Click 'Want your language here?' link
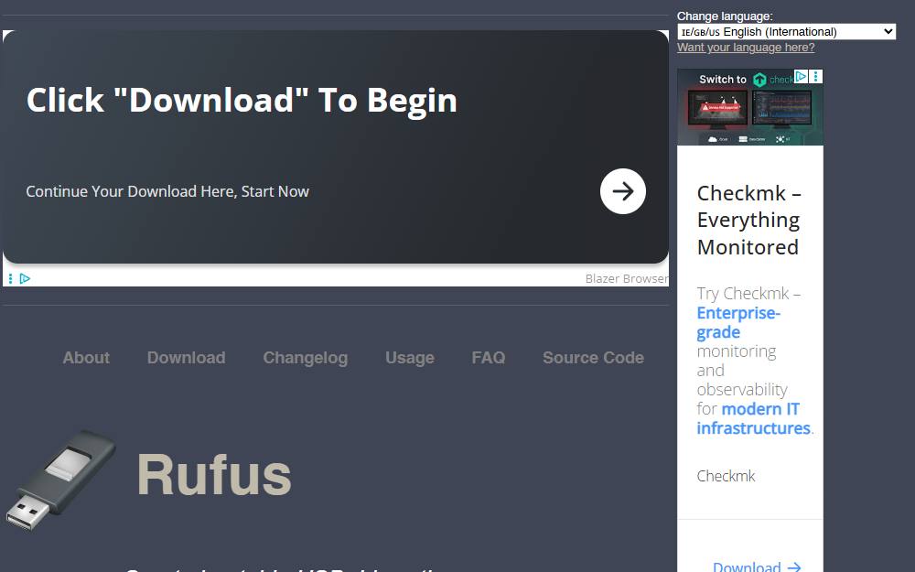Screen dimensions: 915x572 tap(746, 48)
